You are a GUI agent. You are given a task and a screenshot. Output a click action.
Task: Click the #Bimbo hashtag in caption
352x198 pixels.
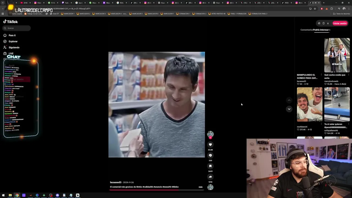coord(175,187)
